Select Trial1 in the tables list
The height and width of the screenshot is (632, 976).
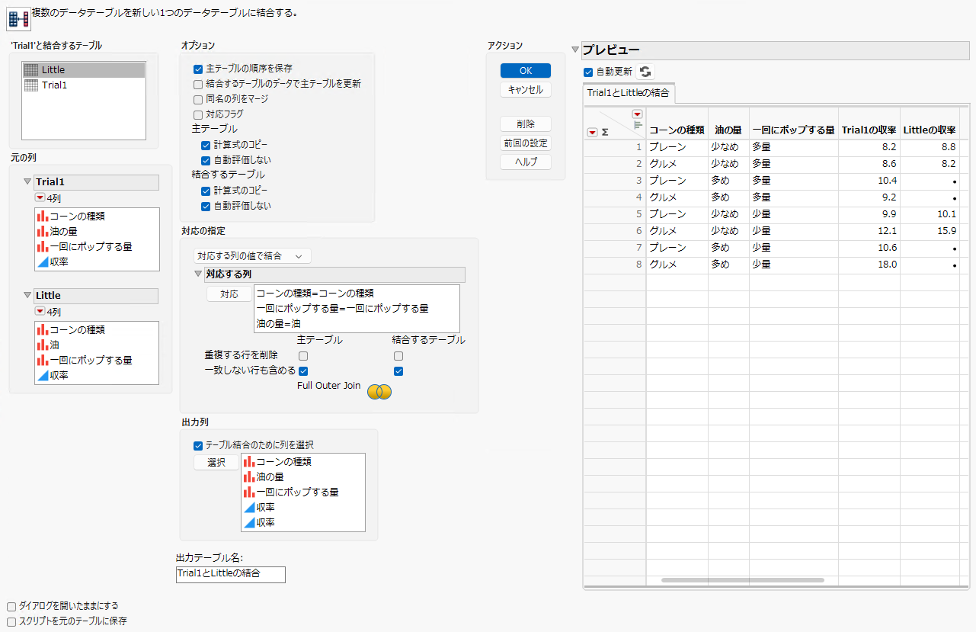click(84, 85)
